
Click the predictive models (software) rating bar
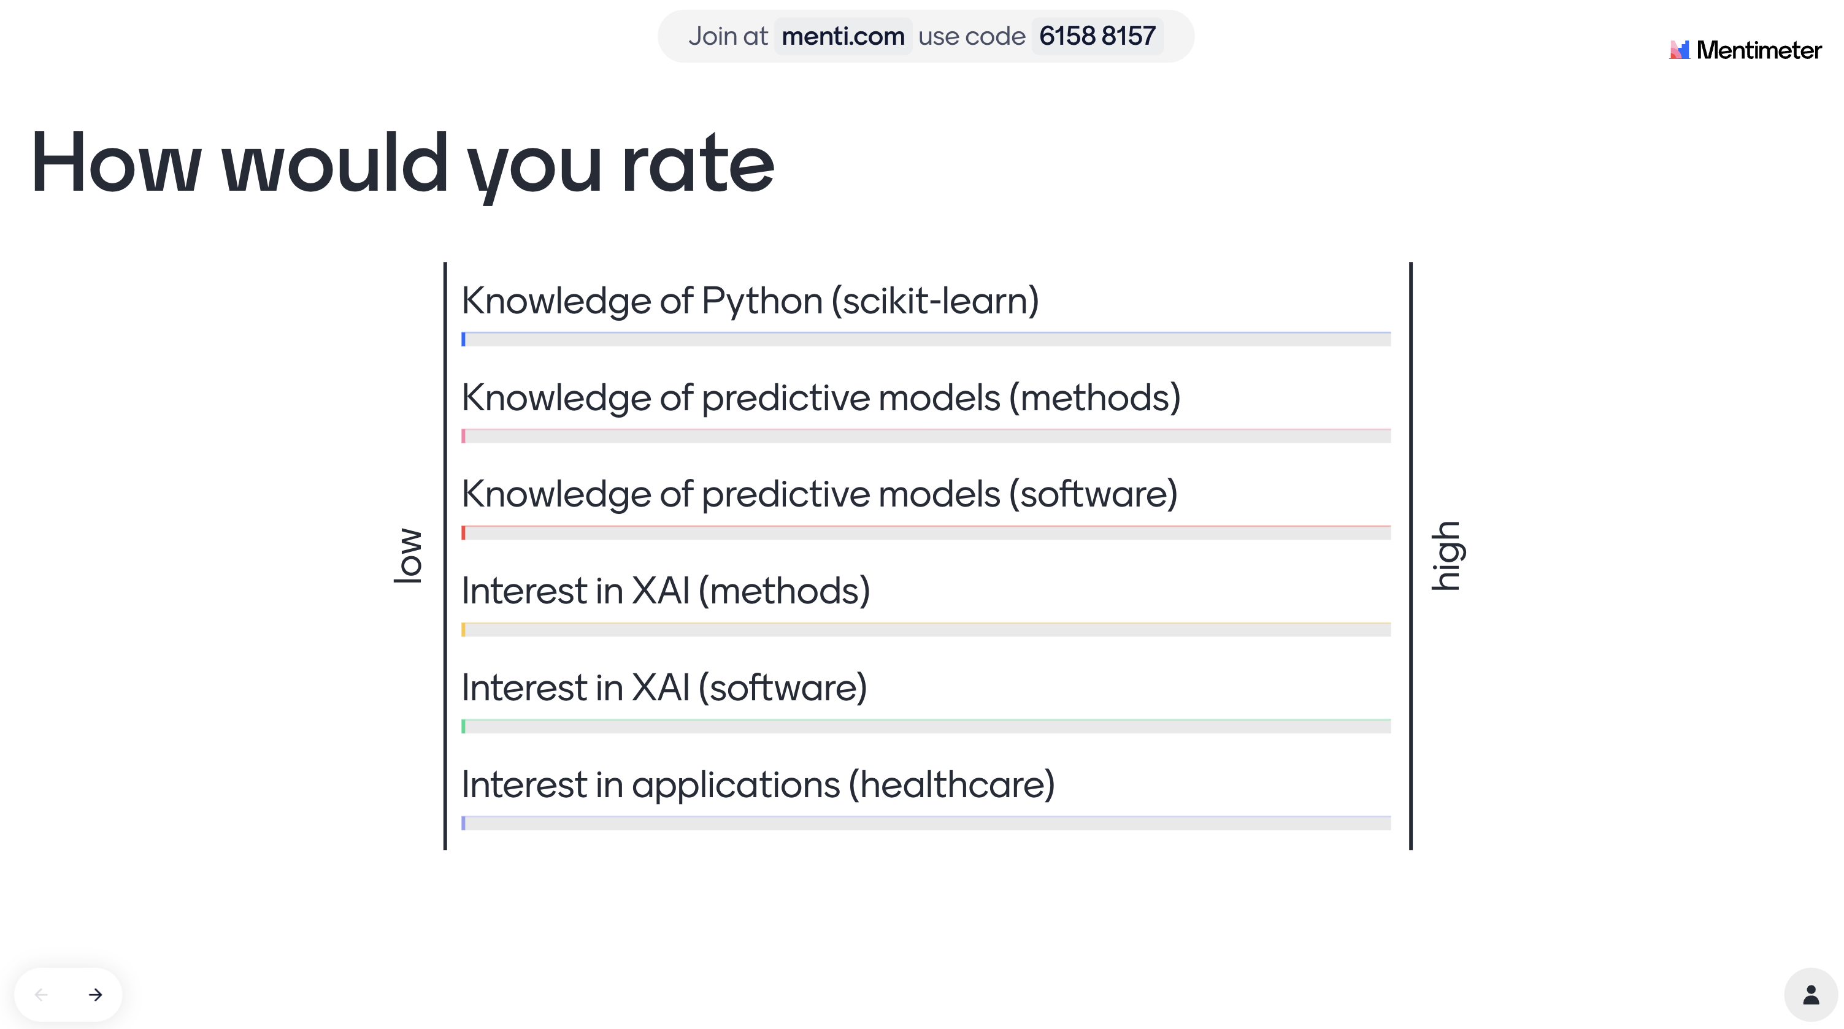point(926,532)
